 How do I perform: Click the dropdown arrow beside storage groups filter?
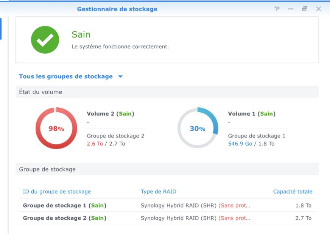point(120,77)
